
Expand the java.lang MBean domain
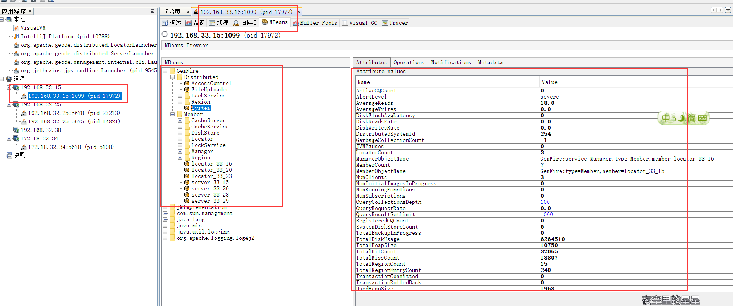coord(165,219)
